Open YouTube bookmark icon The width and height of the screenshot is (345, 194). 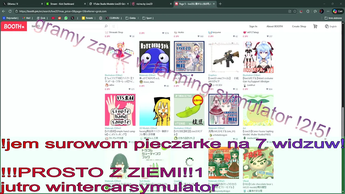[x=53, y=18]
